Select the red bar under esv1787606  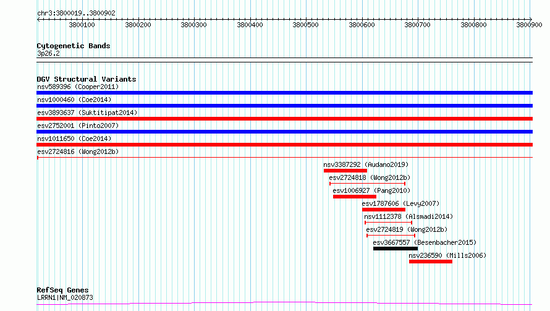point(384,210)
